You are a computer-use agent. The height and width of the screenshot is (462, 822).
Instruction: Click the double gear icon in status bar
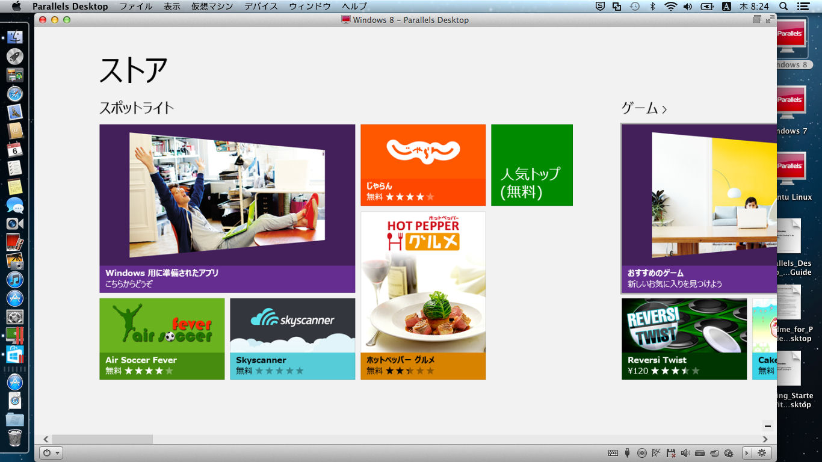729,453
